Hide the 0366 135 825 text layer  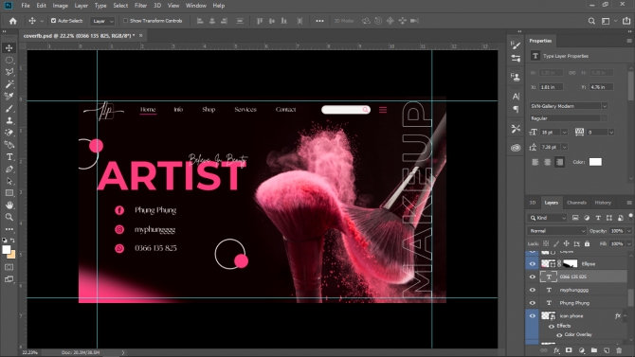[532, 277]
